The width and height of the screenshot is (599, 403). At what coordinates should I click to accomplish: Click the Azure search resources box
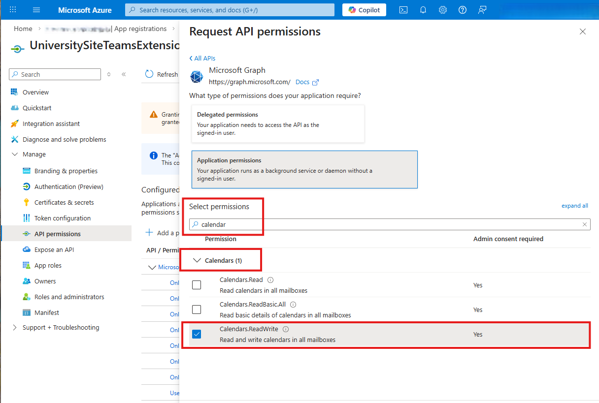click(x=230, y=10)
